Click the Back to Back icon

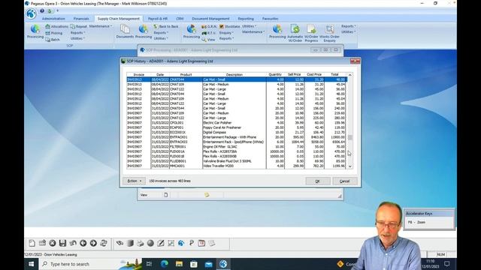[x=165, y=27]
